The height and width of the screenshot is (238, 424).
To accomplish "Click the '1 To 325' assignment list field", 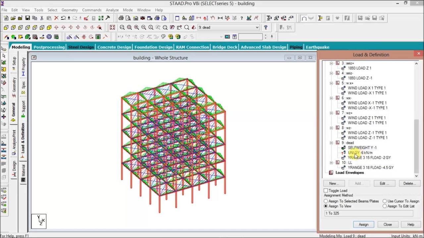I will coord(369,213).
